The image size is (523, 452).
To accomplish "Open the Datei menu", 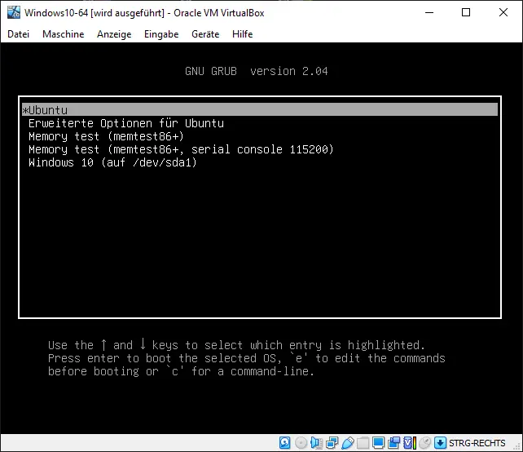I will pos(18,34).
